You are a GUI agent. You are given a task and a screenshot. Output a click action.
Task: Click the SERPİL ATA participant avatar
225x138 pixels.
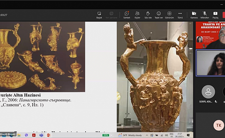pyautogui.click(x=208, y=92)
